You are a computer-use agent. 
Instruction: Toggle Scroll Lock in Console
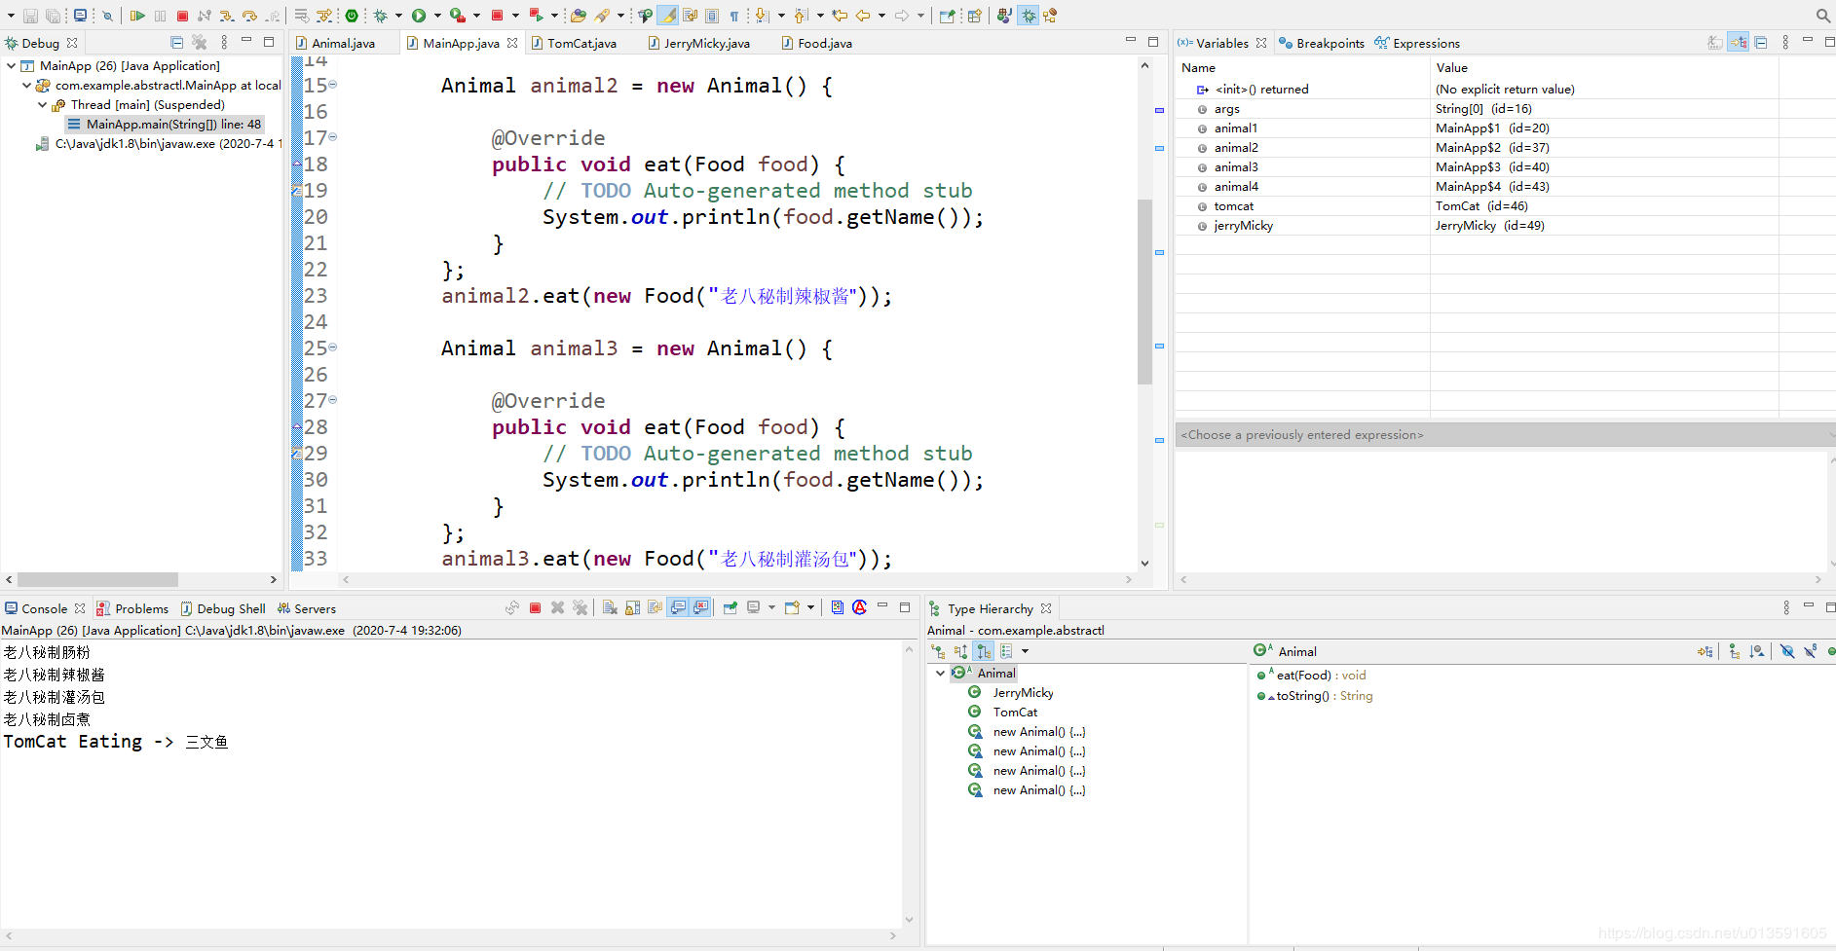[x=633, y=607]
